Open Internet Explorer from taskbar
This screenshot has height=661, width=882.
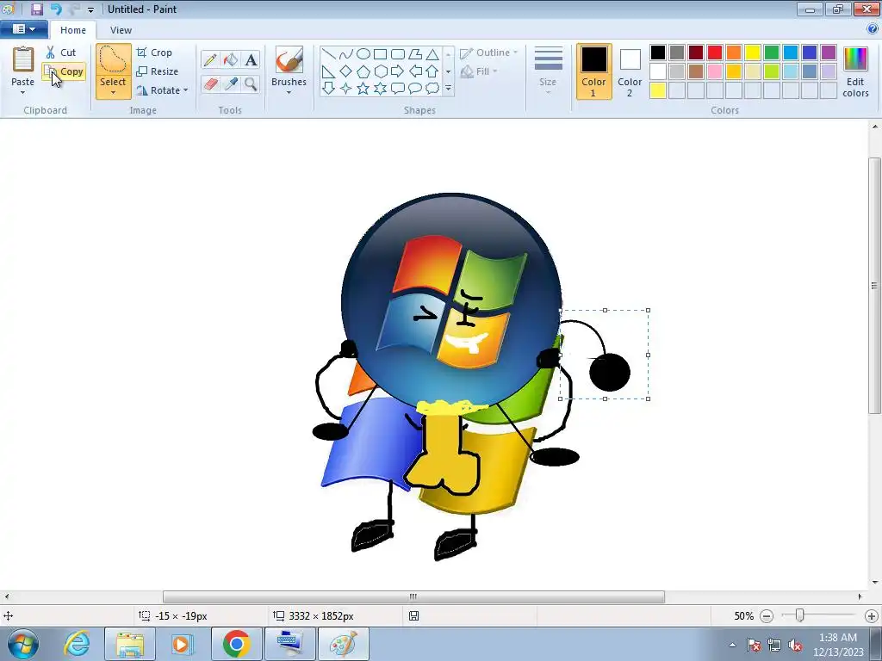[x=77, y=644]
